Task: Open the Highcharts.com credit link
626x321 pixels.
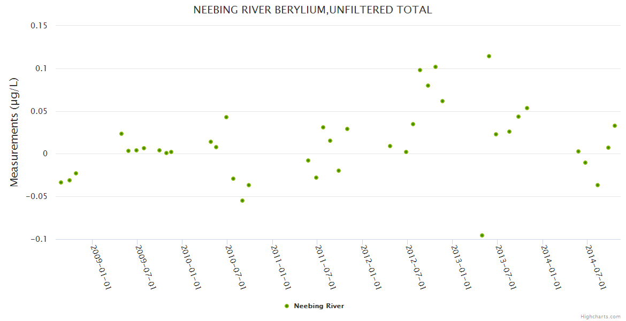Action: [600, 316]
